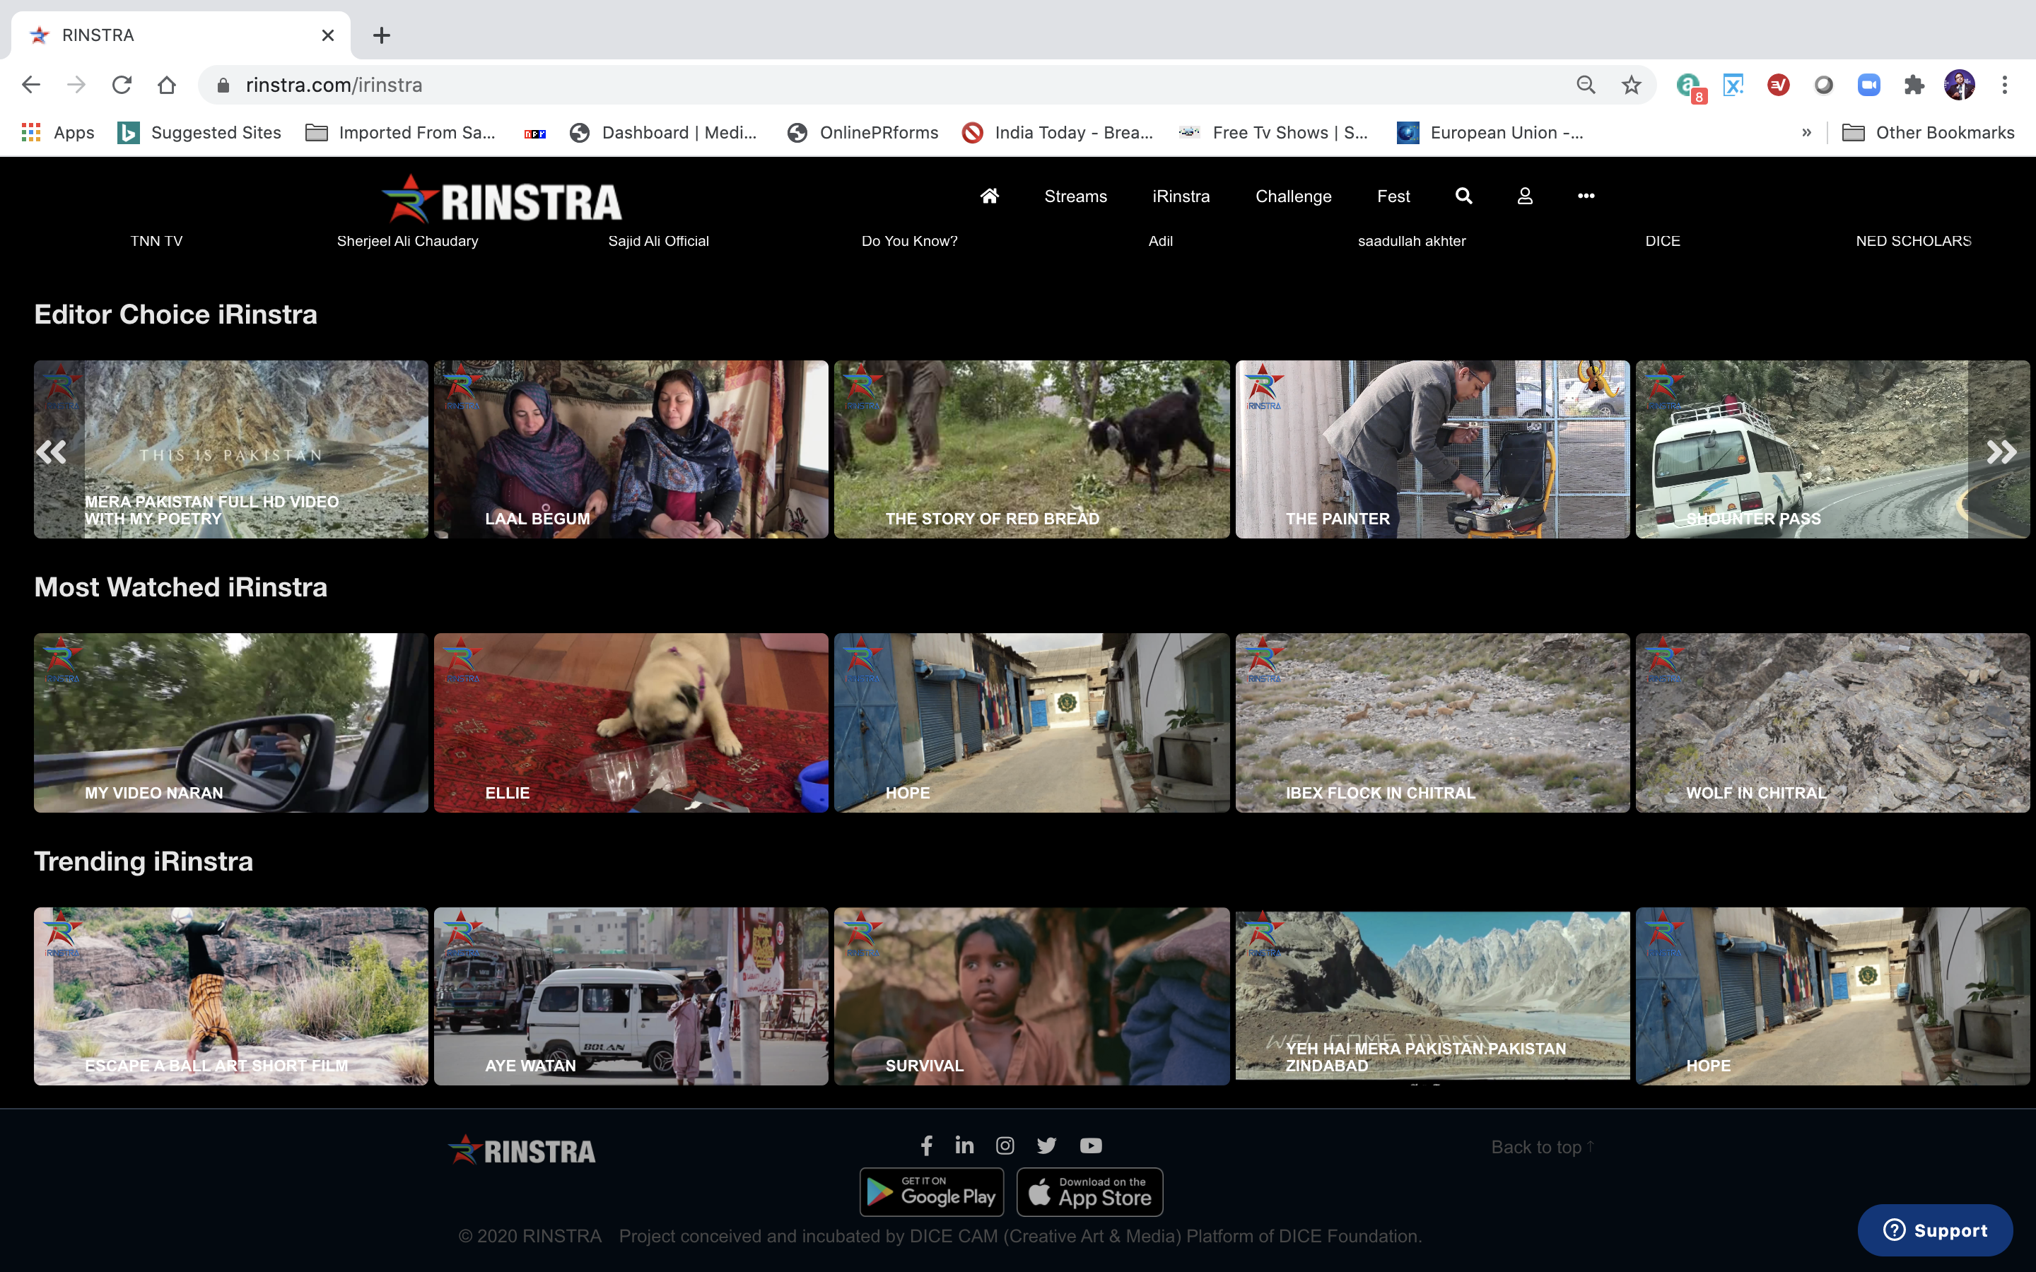Open Rinstra's Facebook page icon in footer

point(926,1145)
